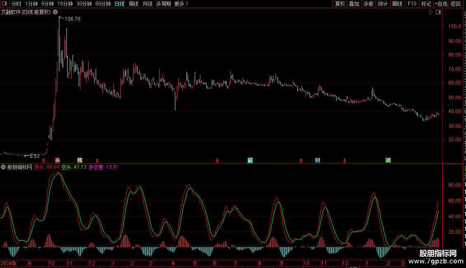Select the 分时 intraday tab

pyautogui.click(x=16, y=4)
